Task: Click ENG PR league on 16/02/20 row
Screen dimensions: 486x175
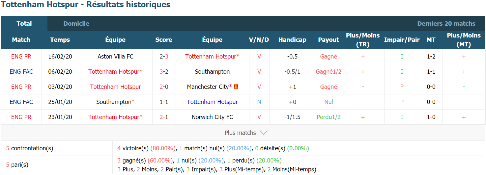Action: (21, 57)
